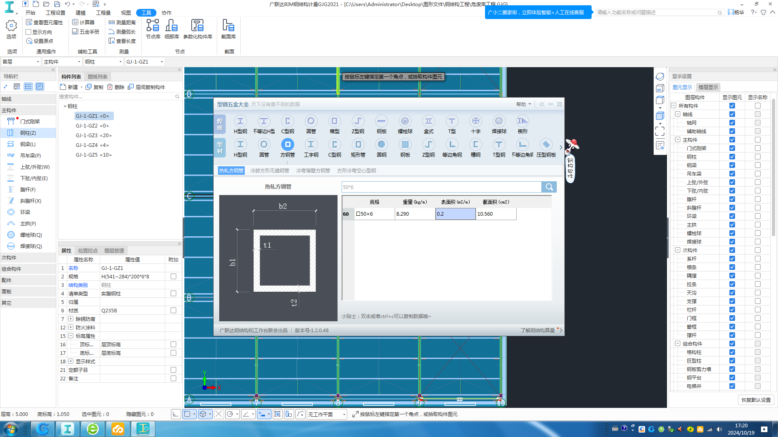This screenshot has width=778, height=437.
Task: Collapse the 钢柱 tree node
Action: coord(65,106)
